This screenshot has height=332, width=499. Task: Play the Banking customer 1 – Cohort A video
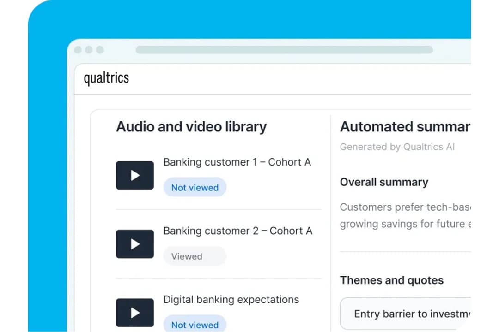134,175
